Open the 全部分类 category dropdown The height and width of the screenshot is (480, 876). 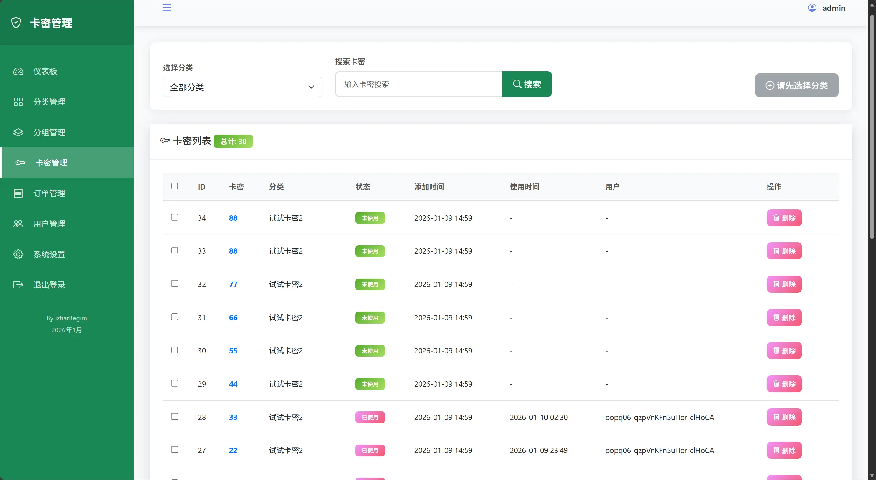point(242,87)
